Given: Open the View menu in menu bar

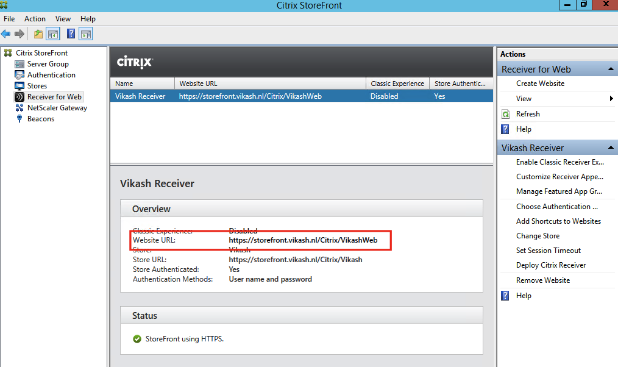Looking at the screenshot, I should (63, 19).
